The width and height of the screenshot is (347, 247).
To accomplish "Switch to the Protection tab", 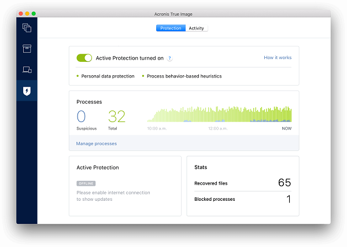I will click(x=171, y=28).
